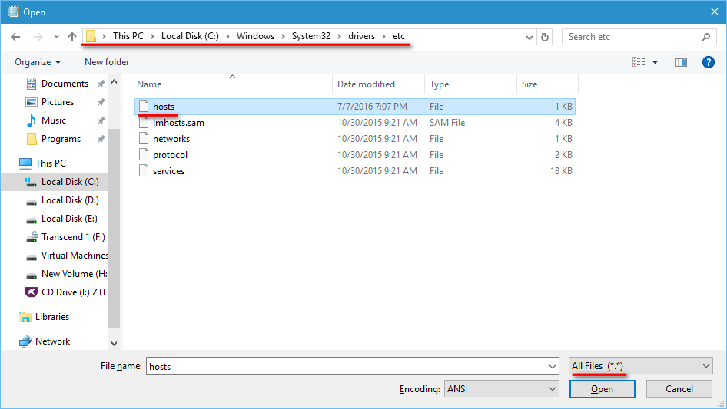Open the recent locations dropdown arrow
Image resolution: width=727 pixels, height=409 pixels.
click(56, 37)
